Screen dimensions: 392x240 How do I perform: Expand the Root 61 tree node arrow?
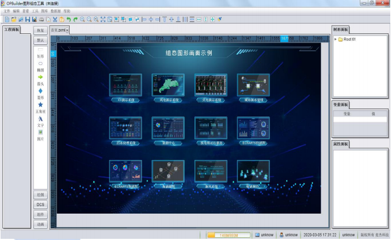pos(336,39)
